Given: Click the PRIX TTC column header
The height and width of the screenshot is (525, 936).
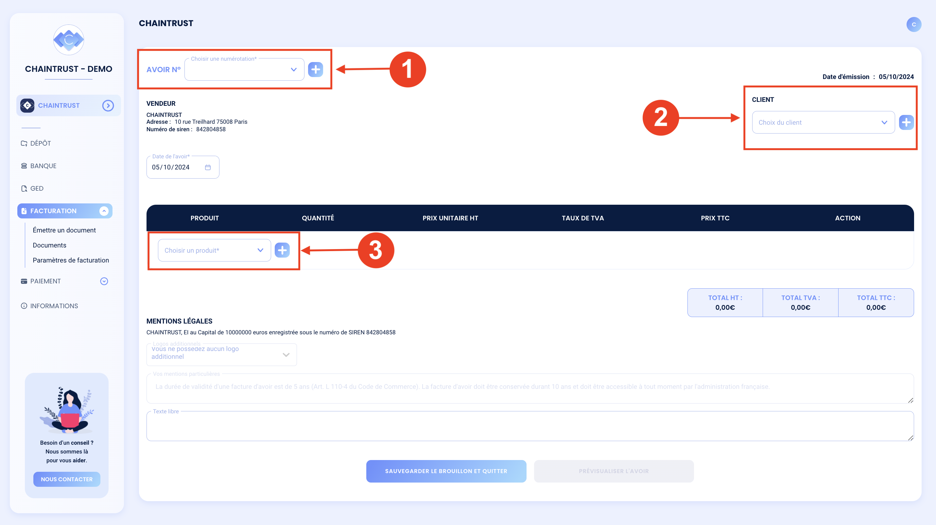Looking at the screenshot, I should [x=715, y=218].
